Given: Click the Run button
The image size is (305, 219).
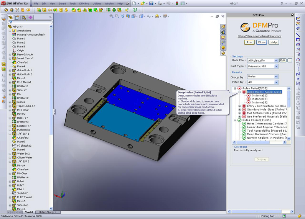Looking at the screenshot, I should pos(249,42).
